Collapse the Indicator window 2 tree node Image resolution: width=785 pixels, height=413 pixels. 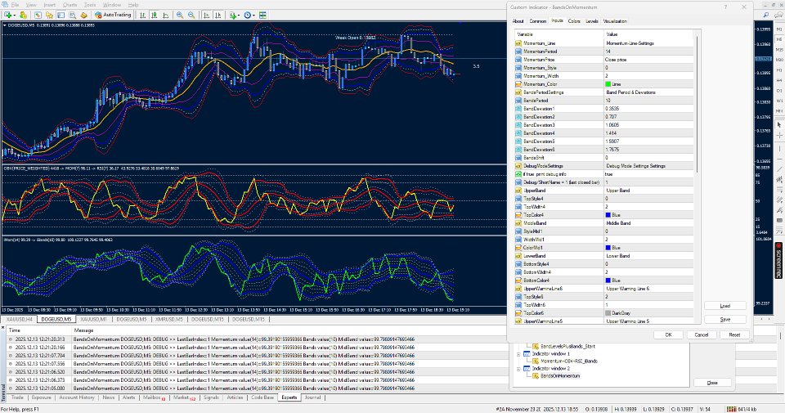pyautogui.click(x=518, y=368)
